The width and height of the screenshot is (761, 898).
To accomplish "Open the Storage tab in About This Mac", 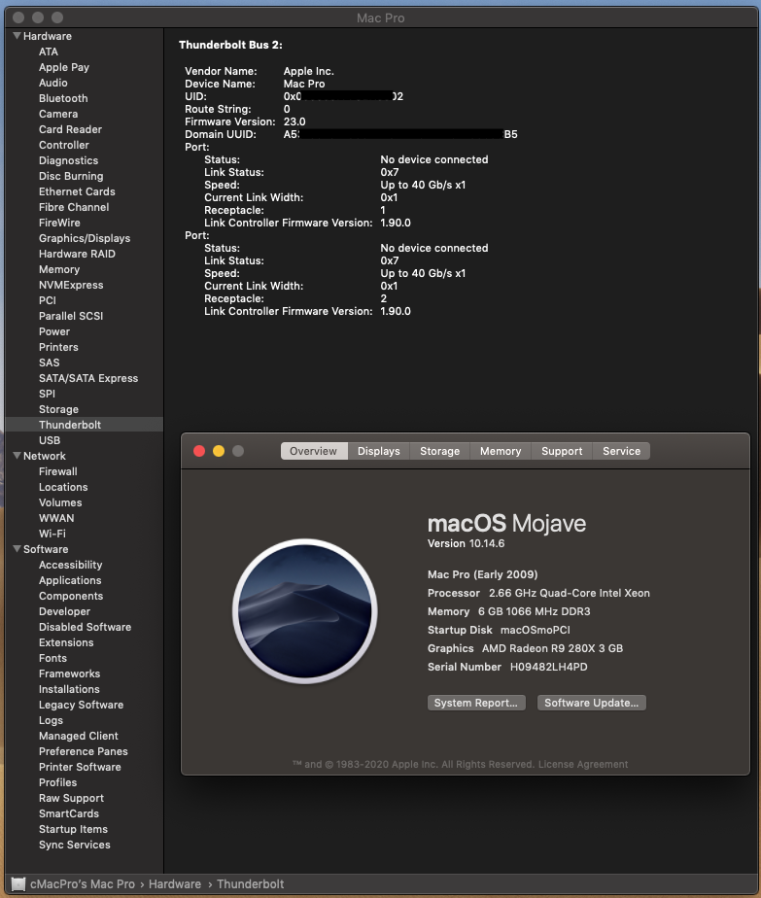I will [x=439, y=451].
